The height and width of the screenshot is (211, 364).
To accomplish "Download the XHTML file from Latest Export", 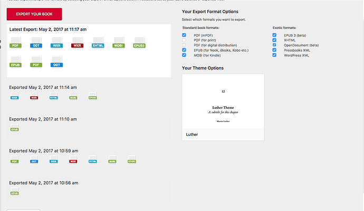I will tap(98, 43).
